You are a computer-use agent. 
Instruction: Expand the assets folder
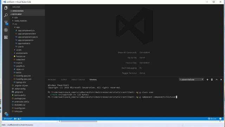pos(27,50)
